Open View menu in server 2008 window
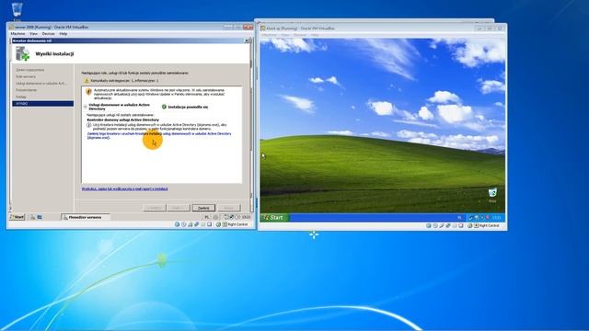589x331 pixels. coord(33,34)
